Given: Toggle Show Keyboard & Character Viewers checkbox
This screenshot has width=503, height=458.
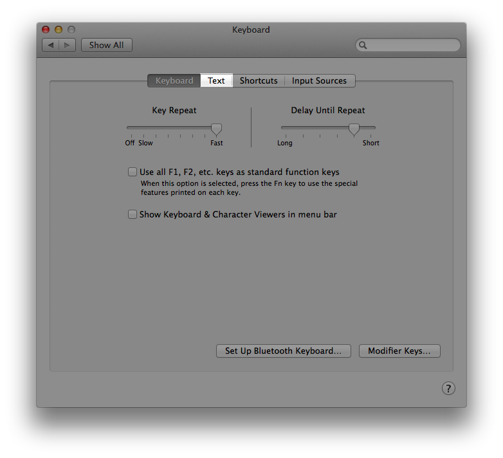Looking at the screenshot, I should pyautogui.click(x=133, y=214).
